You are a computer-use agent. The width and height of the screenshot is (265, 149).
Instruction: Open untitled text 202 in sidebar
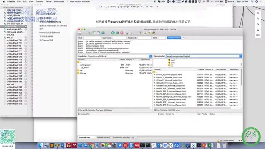(x=14, y=87)
